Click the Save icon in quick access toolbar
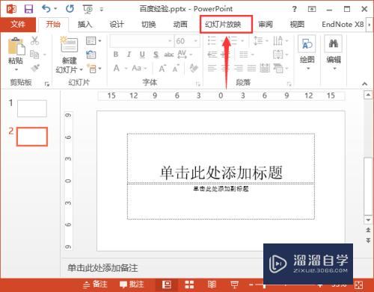This screenshot has height=292, width=374. pos(28,9)
